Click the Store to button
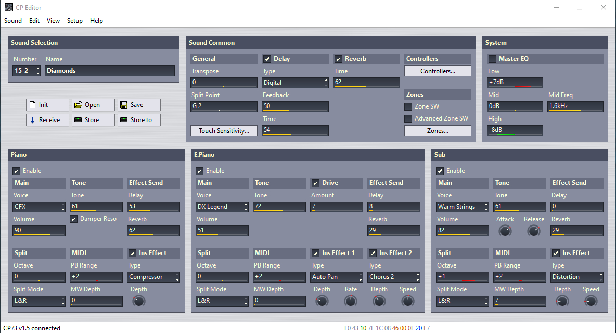The image size is (616, 333). (138, 120)
